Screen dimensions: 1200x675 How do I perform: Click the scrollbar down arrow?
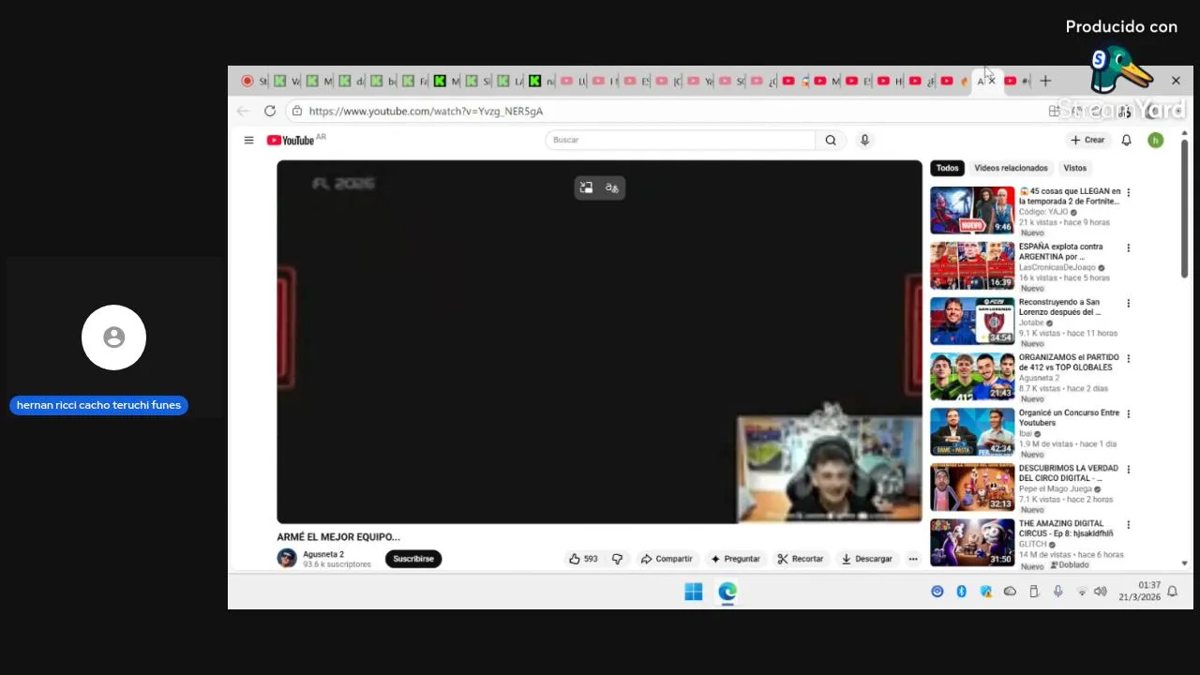1185,563
